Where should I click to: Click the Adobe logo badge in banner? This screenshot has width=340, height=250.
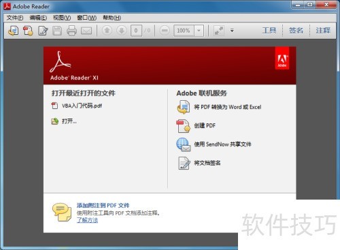point(282,58)
